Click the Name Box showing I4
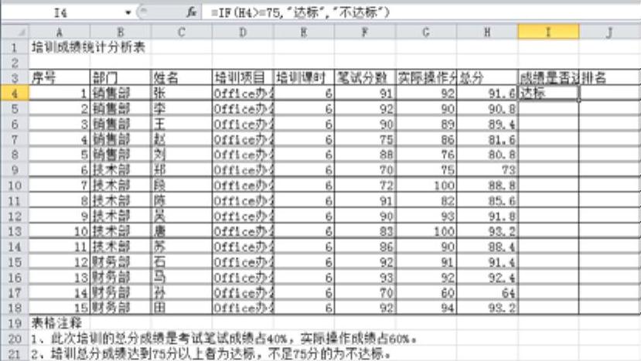The width and height of the screenshot is (641, 361). [x=61, y=12]
